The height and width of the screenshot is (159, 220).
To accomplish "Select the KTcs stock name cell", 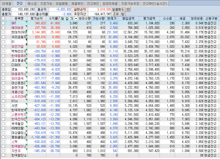I will coord(19,101).
